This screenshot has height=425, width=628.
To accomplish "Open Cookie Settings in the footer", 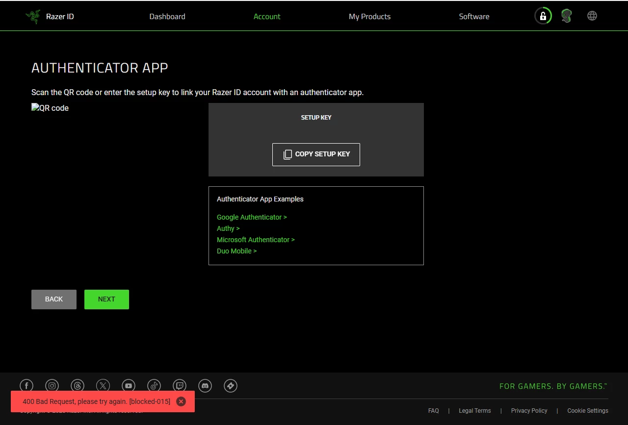I will [x=588, y=411].
